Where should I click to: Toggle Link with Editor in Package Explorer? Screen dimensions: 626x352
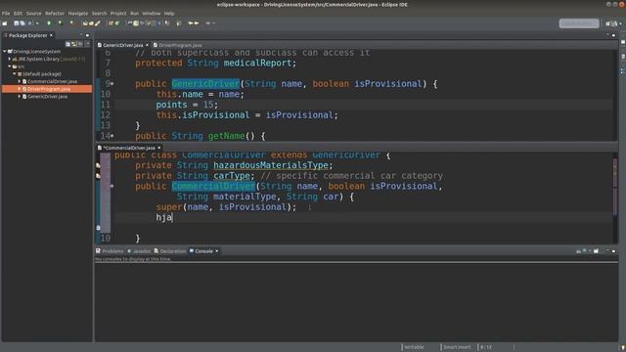click(x=74, y=44)
